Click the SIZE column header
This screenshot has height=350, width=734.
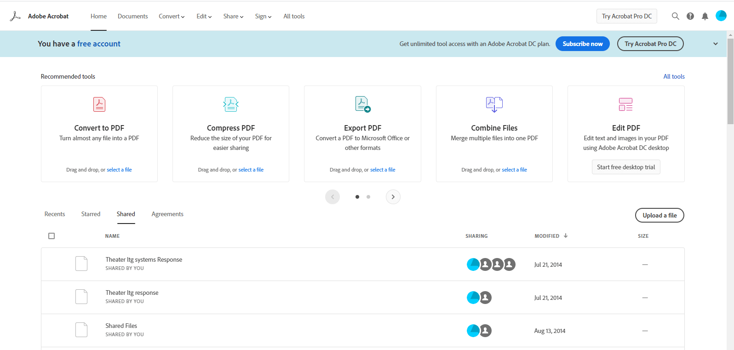coord(643,236)
